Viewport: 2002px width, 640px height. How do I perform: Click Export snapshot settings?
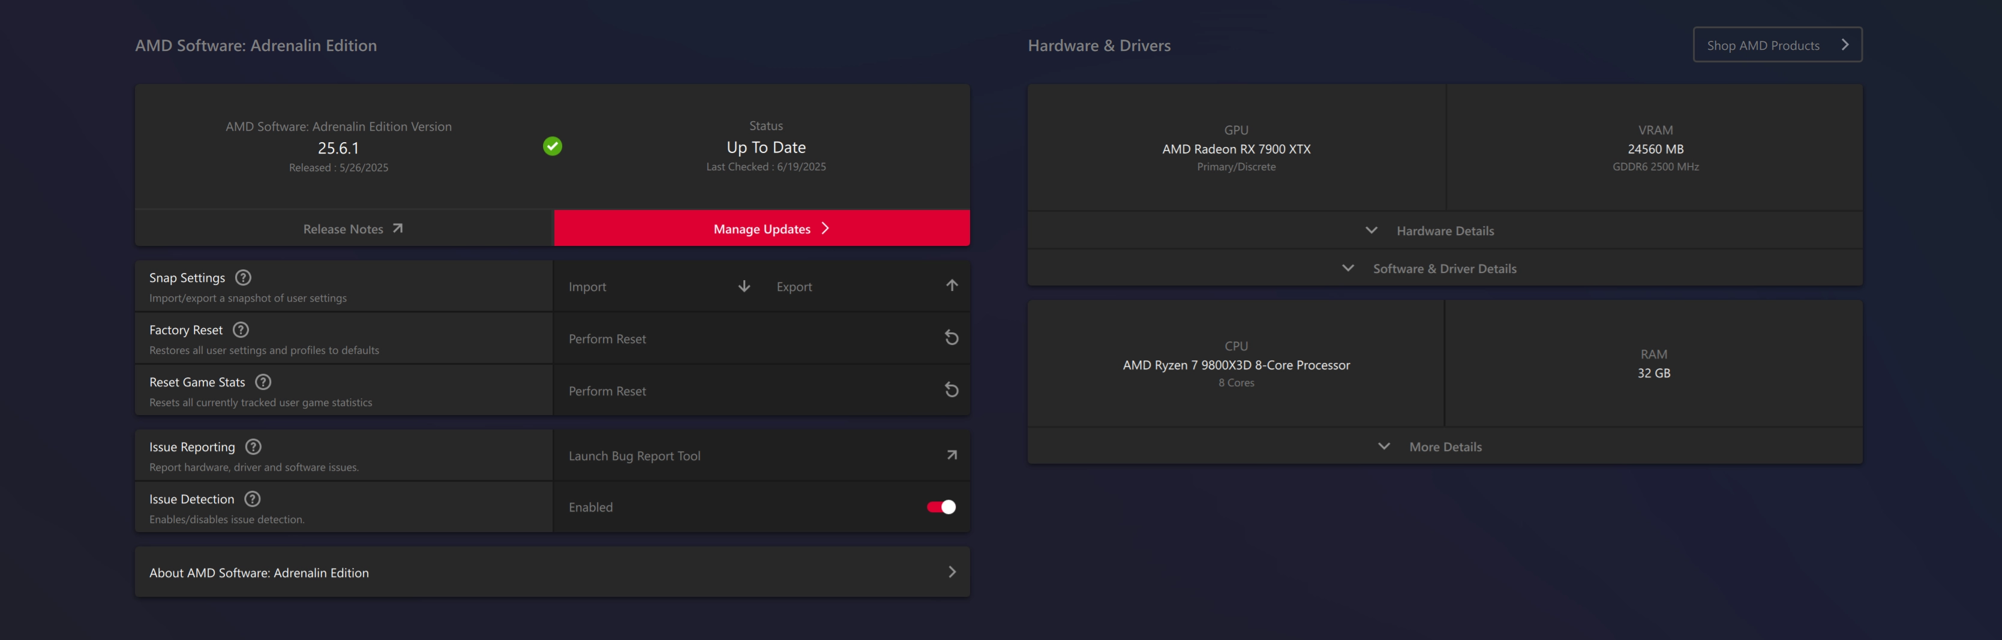pyautogui.click(x=866, y=286)
